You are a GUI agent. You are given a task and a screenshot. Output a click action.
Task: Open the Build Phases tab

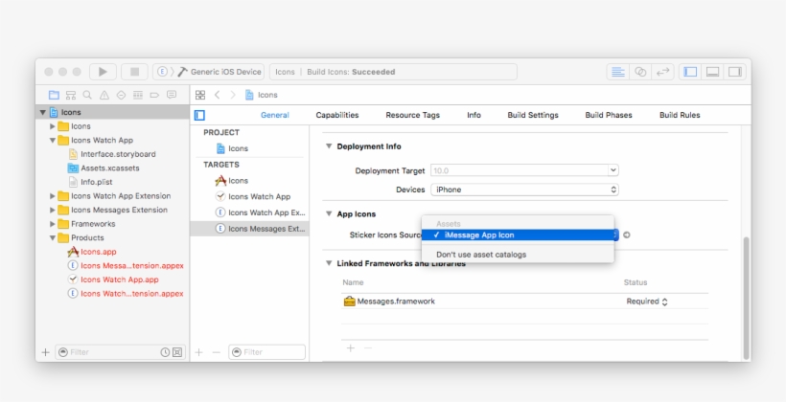(609, 115)
